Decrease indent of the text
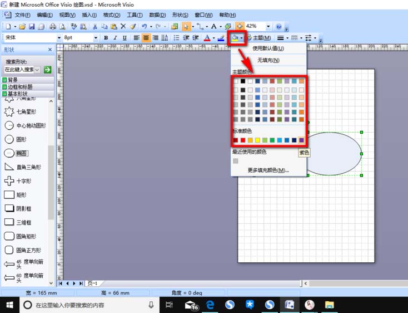Viewport: 408px width, 313px height. click(x=186, y=38)
